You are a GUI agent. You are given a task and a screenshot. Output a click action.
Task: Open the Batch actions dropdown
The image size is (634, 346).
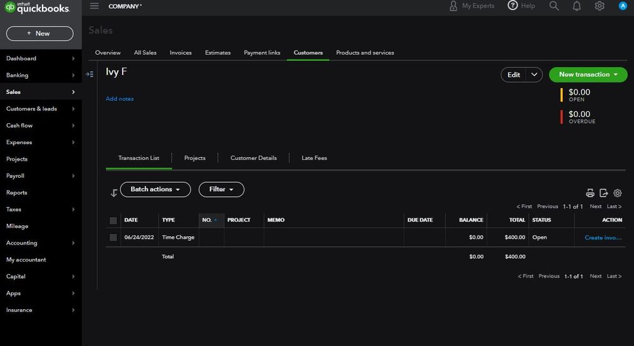tap(155, 189)
